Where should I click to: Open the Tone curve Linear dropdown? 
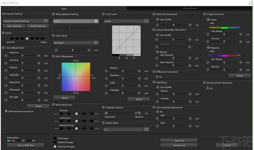[x=126, y=21]
